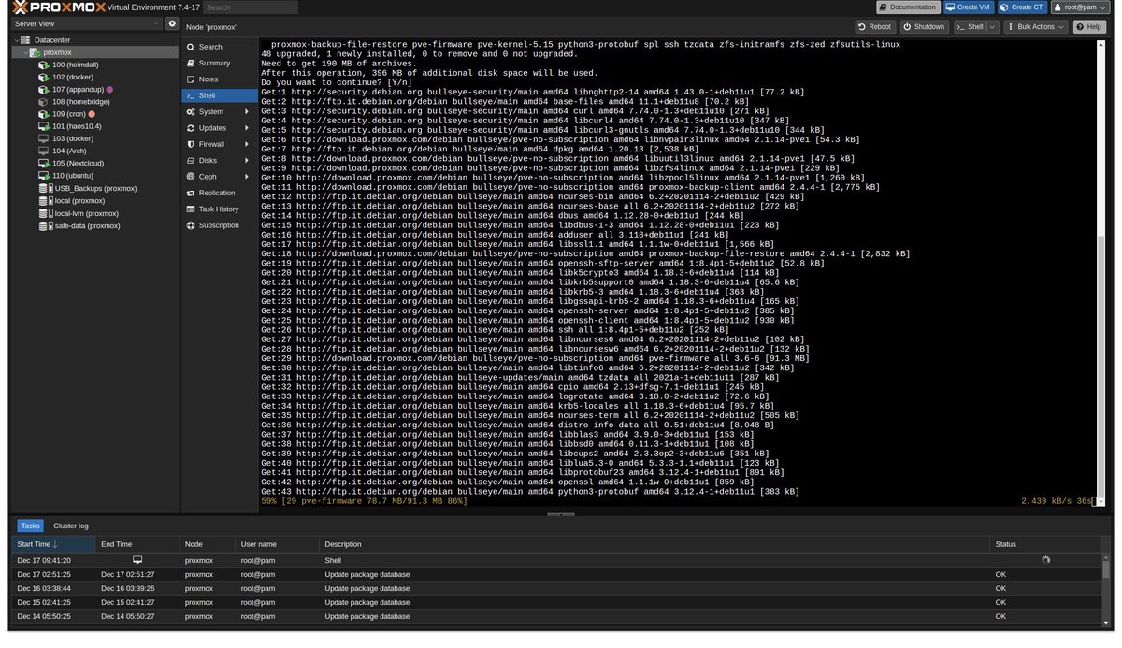The image size is (1122, 648).
Task: Open the Updates menu item
Action: (211, 128)
